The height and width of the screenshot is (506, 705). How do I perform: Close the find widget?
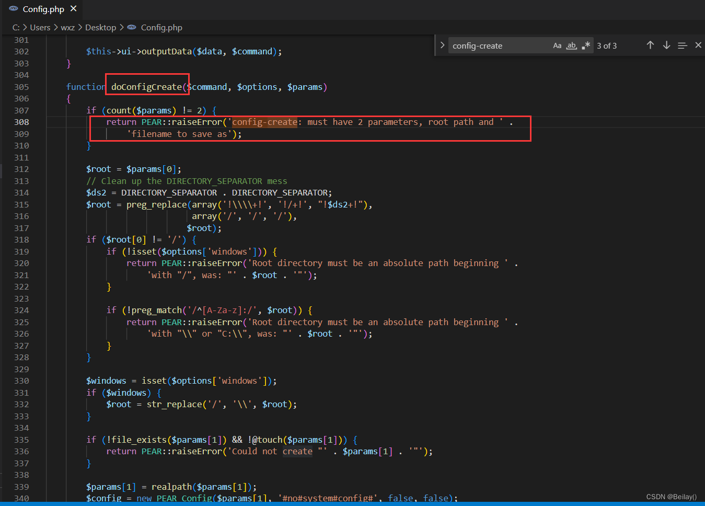(698, 45)
